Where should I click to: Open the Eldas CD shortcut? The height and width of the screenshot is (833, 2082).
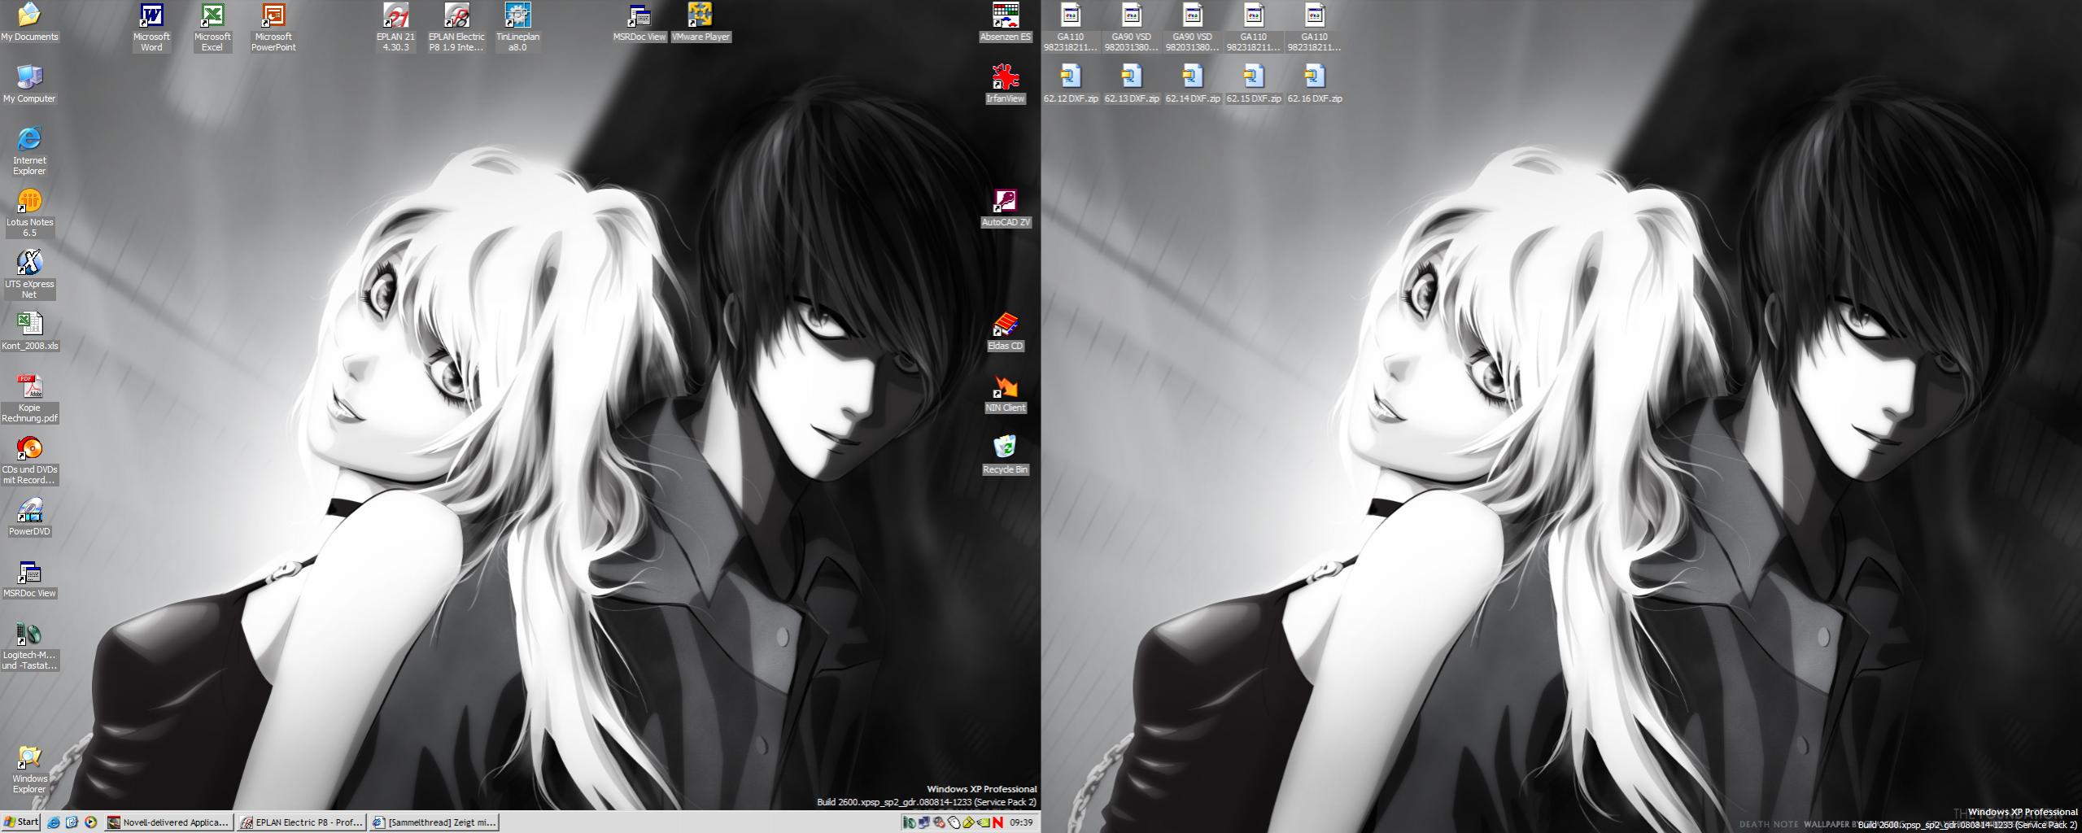(1006, 331)
